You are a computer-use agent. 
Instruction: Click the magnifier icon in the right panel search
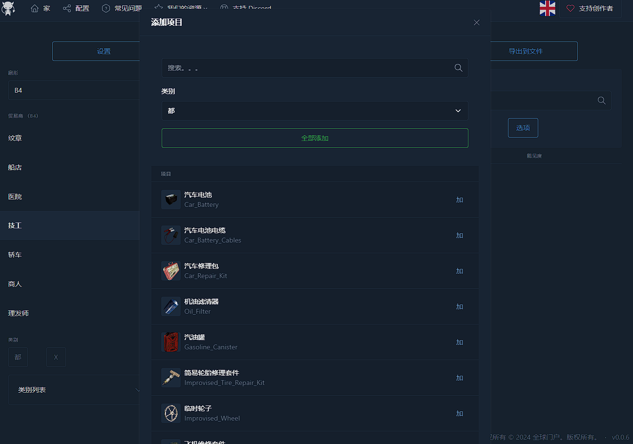point(601,101)
